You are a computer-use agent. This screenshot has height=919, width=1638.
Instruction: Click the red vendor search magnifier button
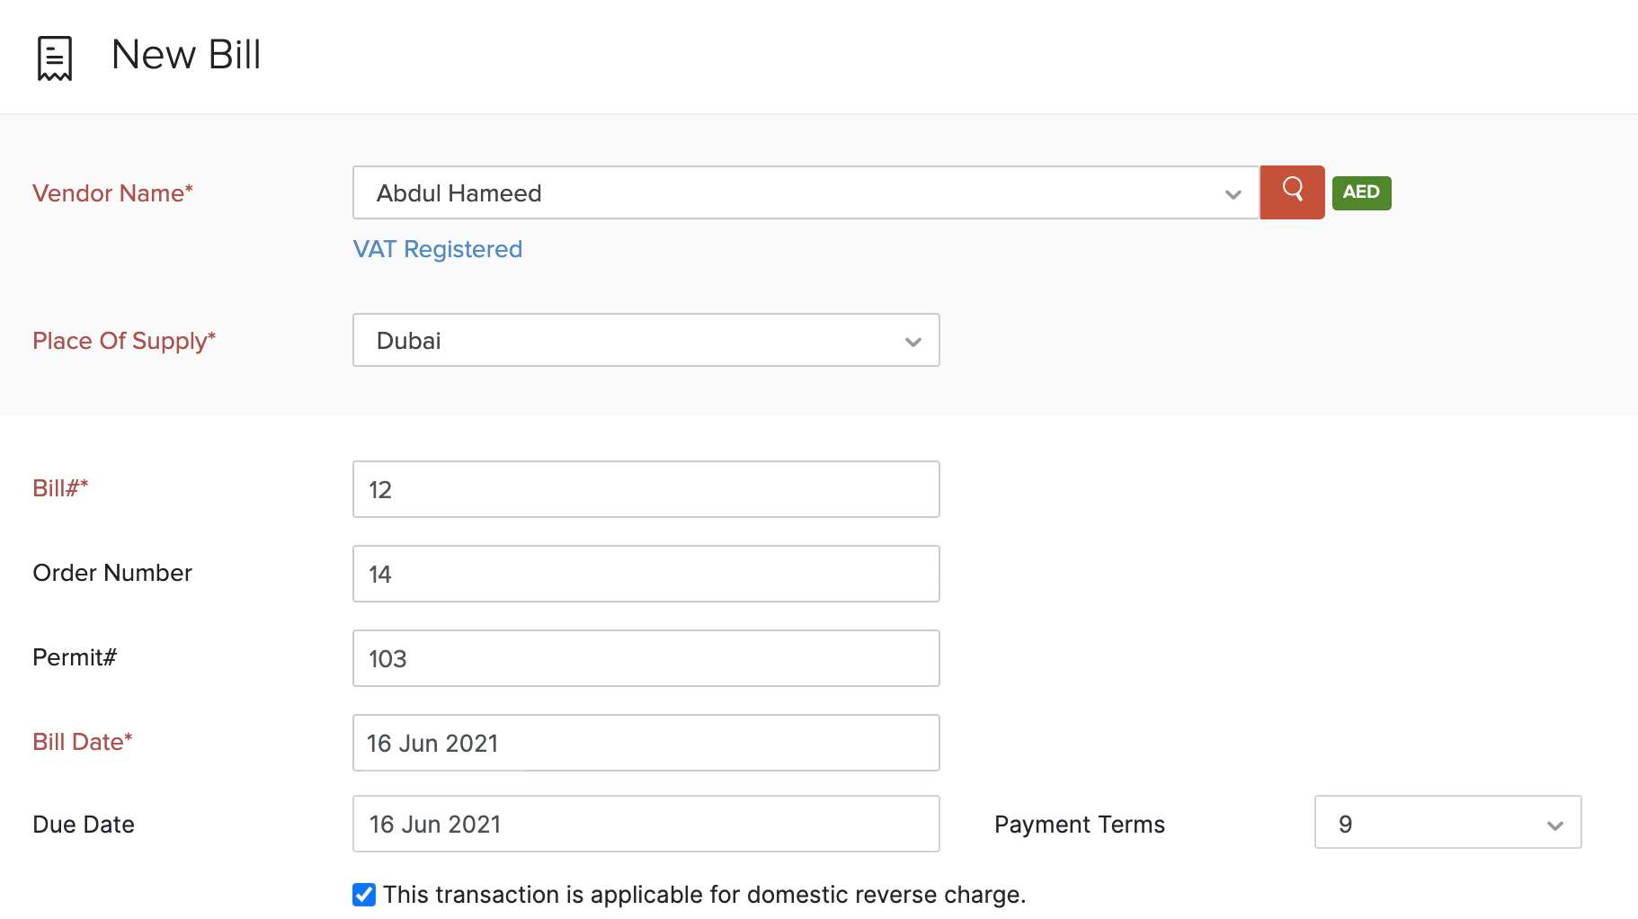point(1292,192)
